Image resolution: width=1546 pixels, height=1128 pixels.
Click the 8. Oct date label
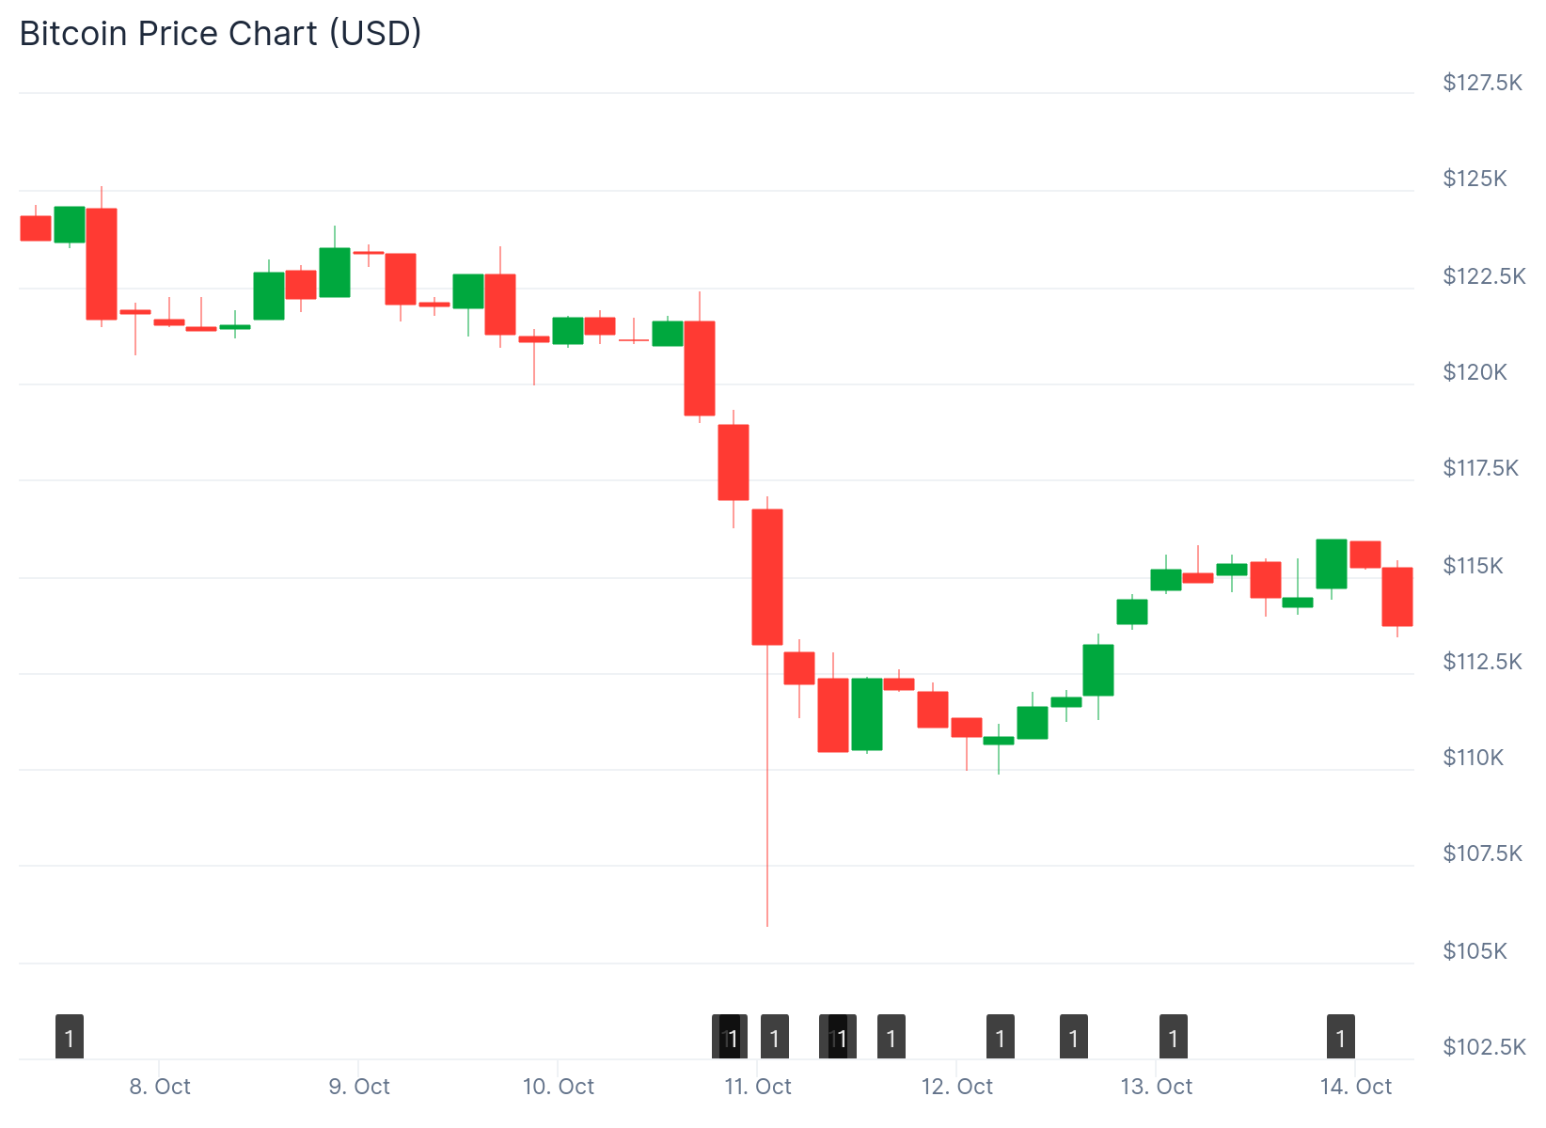(x=160, y=1087)
